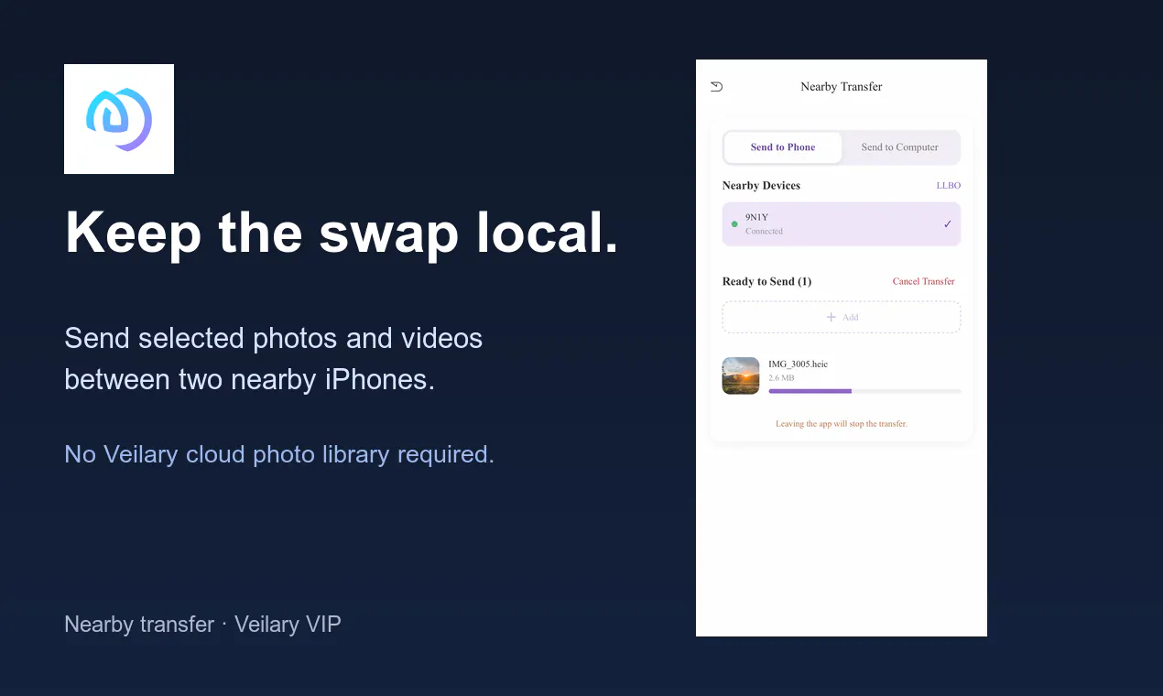Click the green status dot on 9N1Y
This screenshot has height=696, width=1163.
pyautogui.click(x=734, y=224)
